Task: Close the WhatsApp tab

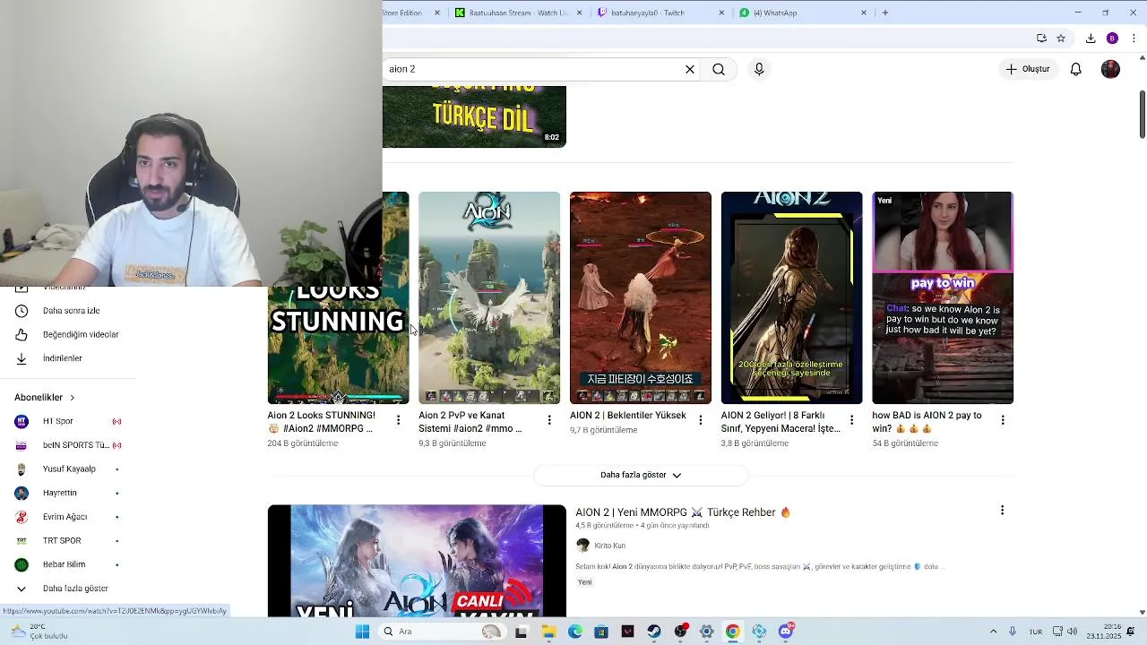Action: 864,13
